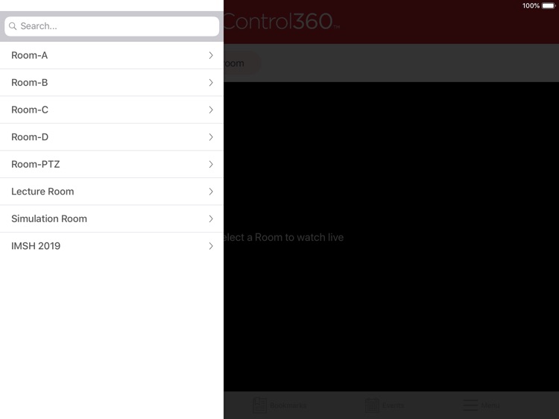Focus the Search rooms field
Image resolution: width=559 pixels, height=419 pixels.
point(112,26)
